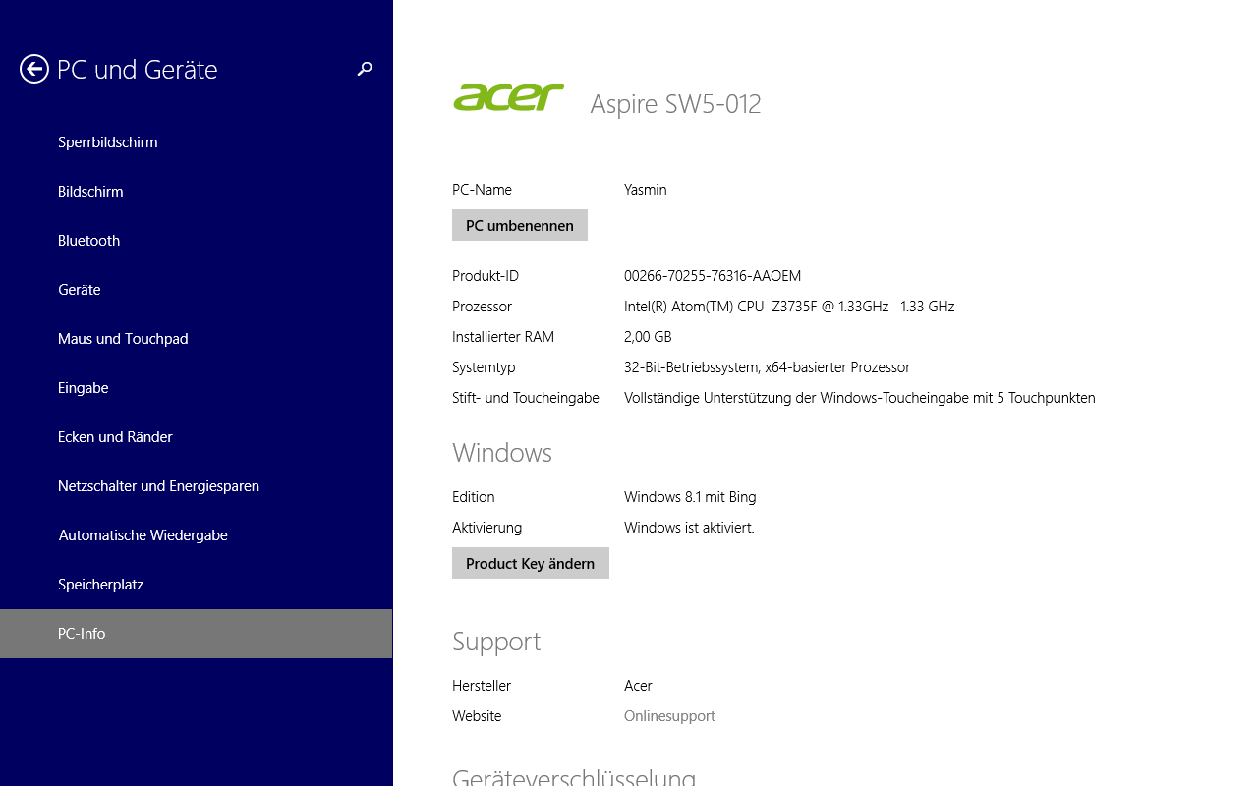
Task: Click the Aspire SW5-012 model name
Action: 675,104
